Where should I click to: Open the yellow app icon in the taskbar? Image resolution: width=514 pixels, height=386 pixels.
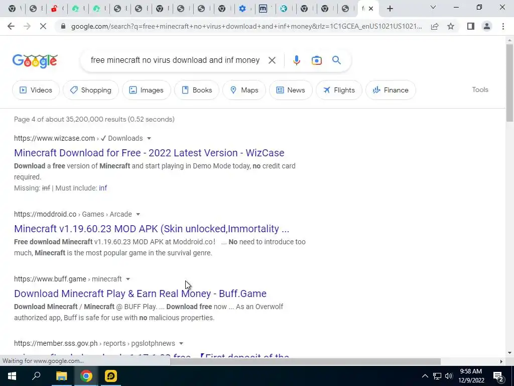coord(111,376)
